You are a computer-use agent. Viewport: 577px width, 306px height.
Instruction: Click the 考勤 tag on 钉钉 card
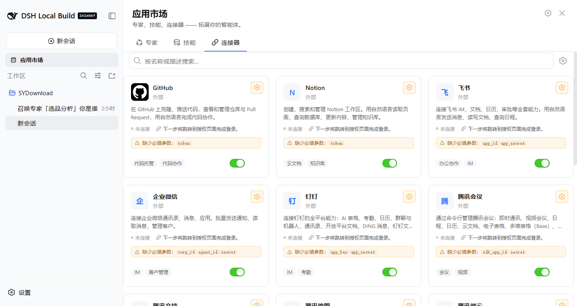click(x=306, y=272)
